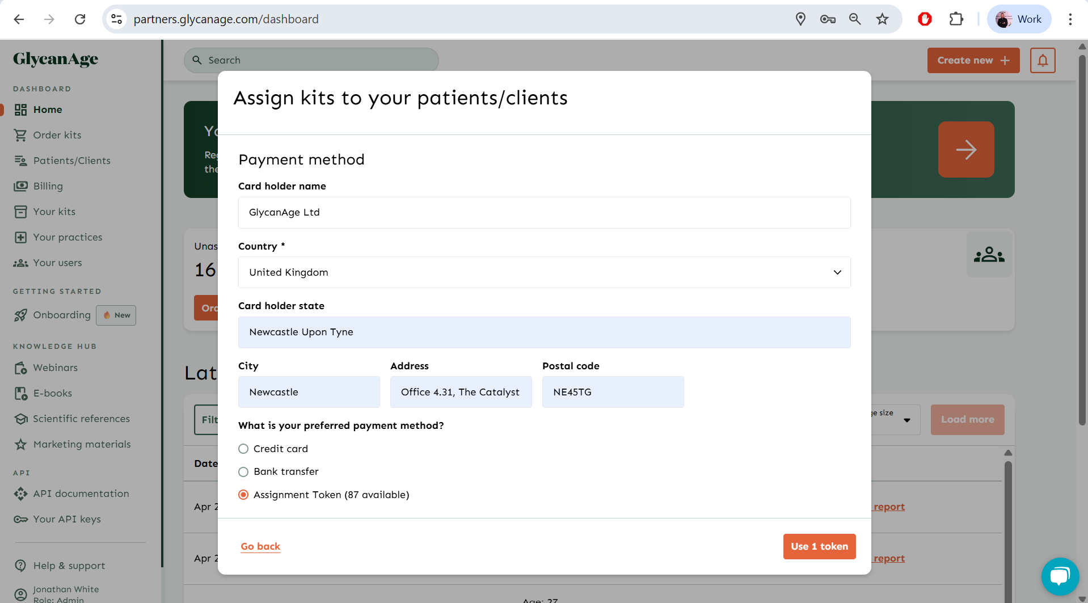Open Billing from the sidebar
The height and width of the screenshot is (603, 1088).
click(48, 186)
